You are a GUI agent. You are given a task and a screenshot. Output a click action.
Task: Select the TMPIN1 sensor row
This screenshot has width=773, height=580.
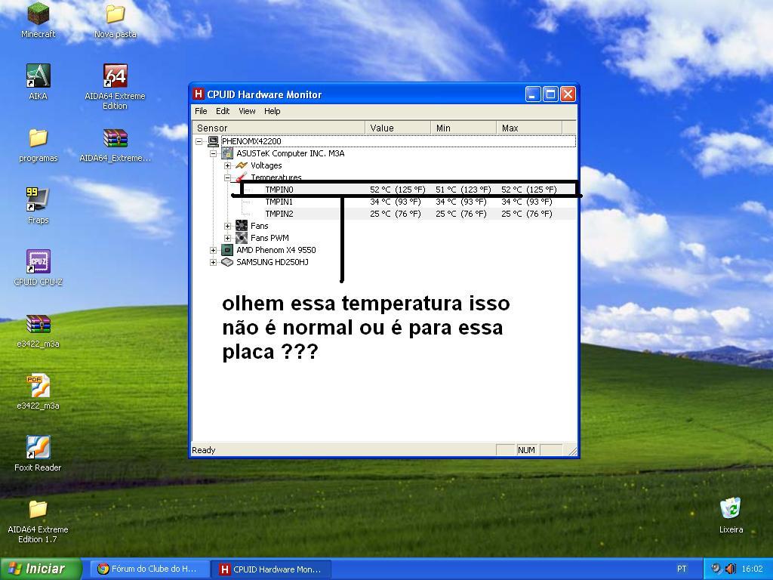coord(409,202)
